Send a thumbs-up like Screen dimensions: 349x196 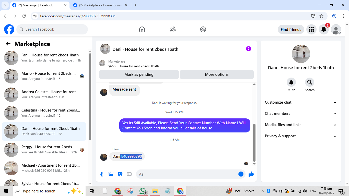(251, 174)
